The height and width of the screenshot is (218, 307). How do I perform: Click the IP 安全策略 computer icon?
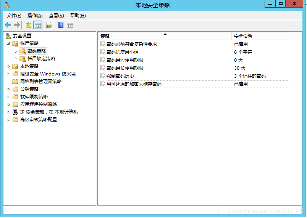pyautogui.click(x=15, y=112)
